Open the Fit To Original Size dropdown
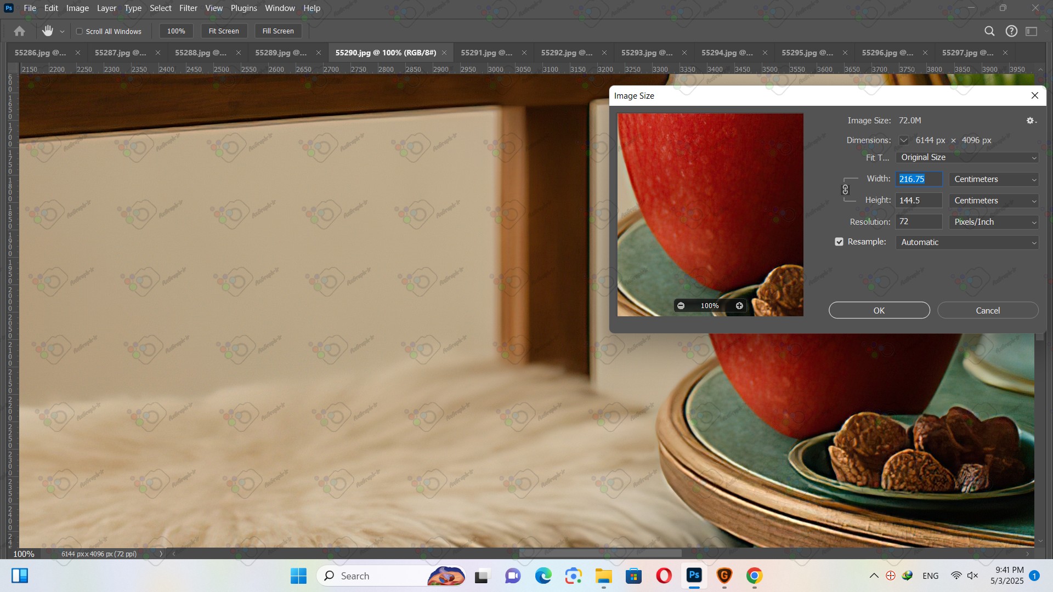The height and width of the screenshot is (592, 1053). (967, 157)
